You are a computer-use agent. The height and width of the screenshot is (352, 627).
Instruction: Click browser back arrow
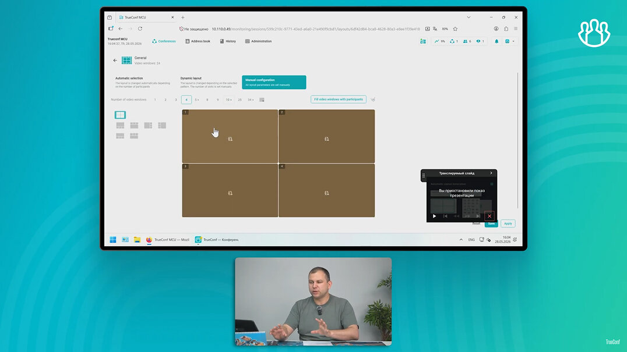pyautogui.click(x=121, y=29)
